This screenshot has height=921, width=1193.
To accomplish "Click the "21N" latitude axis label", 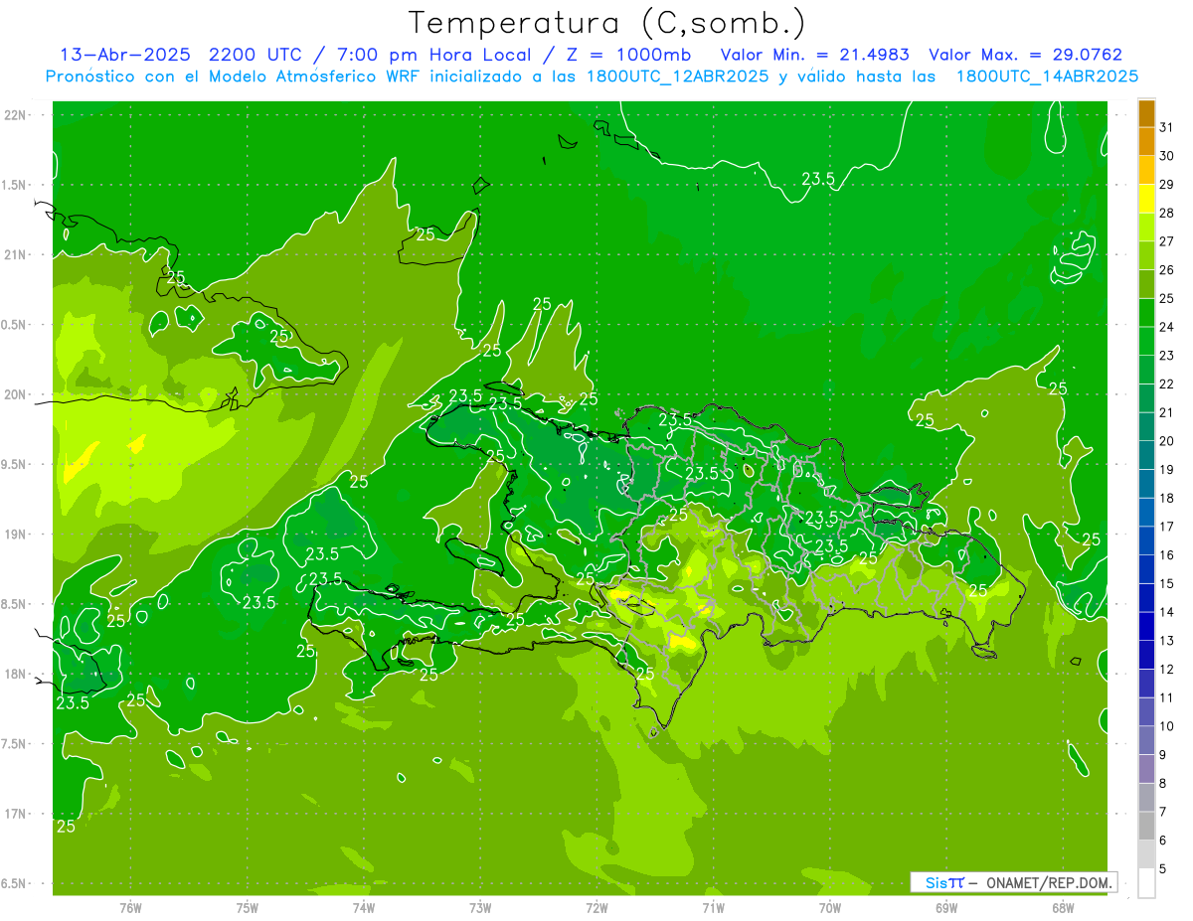I will [17, 255].
